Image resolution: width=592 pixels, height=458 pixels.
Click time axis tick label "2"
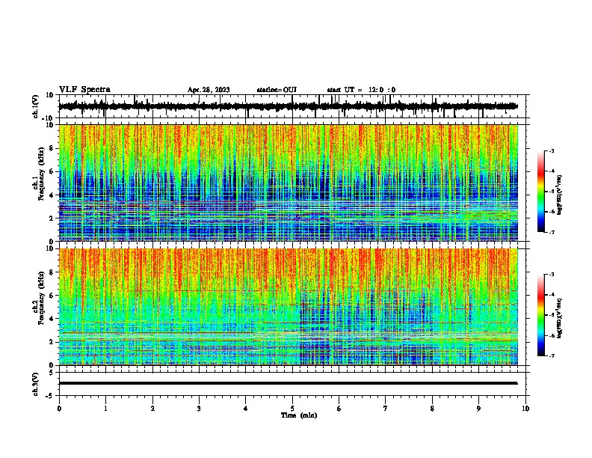152,409
